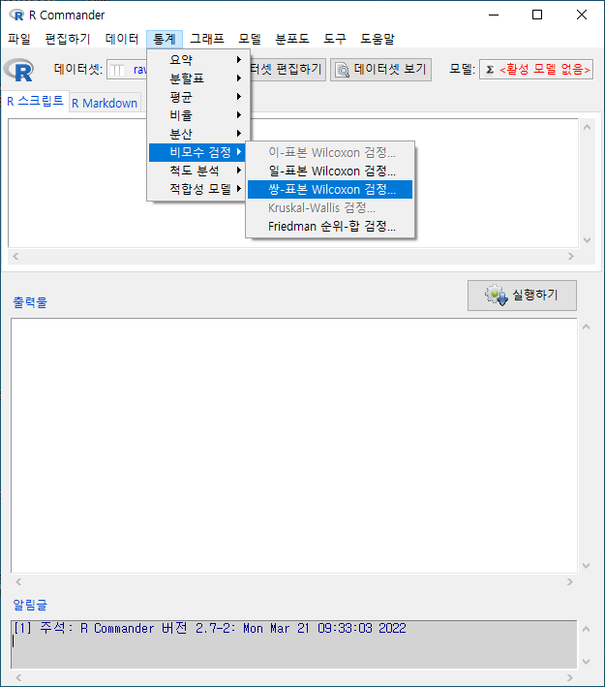The width and height of the screenshot is (605, 687).
Task: Click the 데이터셋 보기 button
Action: point(380,70)
